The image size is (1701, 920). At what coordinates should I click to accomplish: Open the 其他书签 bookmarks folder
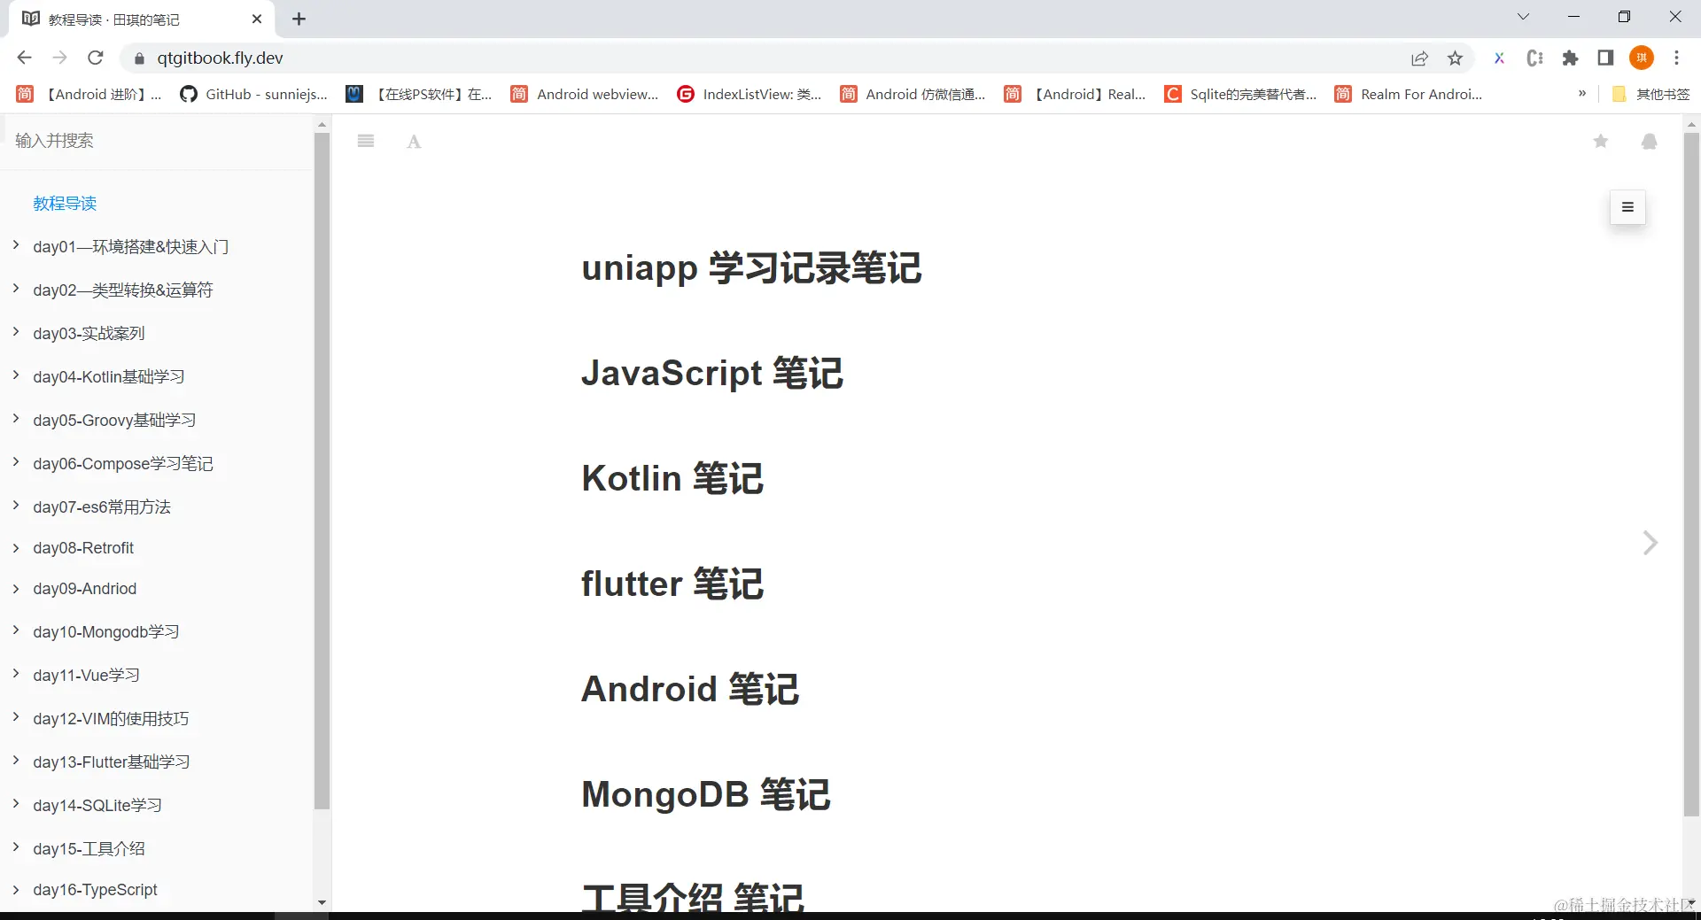point(1651,94)
